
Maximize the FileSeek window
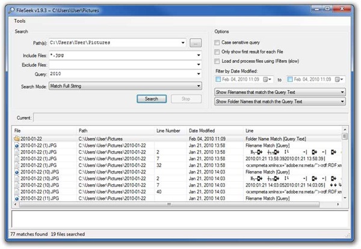[x=327, y=9]
